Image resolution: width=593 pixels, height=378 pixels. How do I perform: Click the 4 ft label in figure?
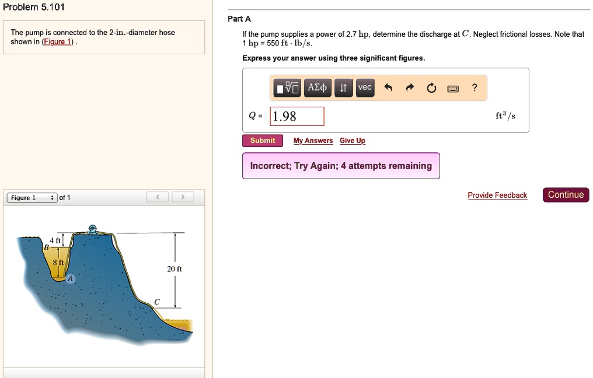pos(55,240)
